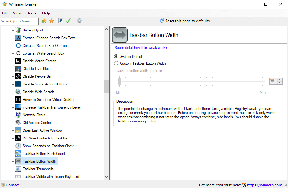This screenshot has height=188, width=288.
Task: Click the Hover to Select Virtual Desktop icon
Action: coord(18,100)
